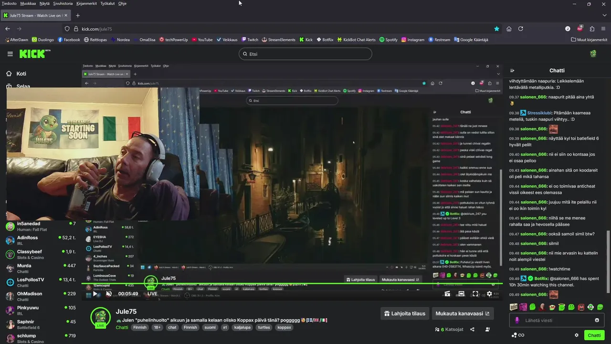Open the Sivuhistoria menu
The image size is (611, 344).
coord(63,3)
